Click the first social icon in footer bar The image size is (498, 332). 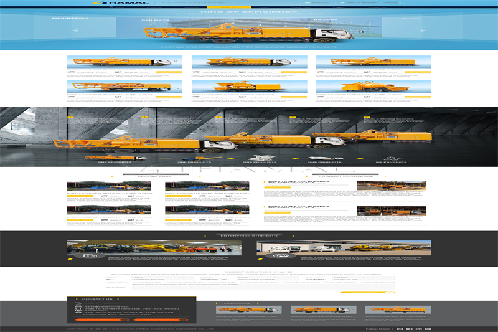pos(399,328)
